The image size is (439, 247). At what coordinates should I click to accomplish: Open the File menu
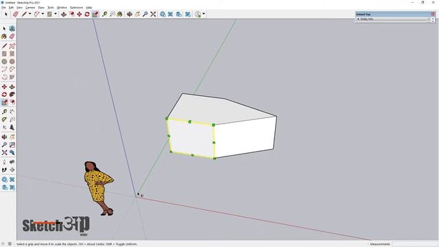[3, 8]
